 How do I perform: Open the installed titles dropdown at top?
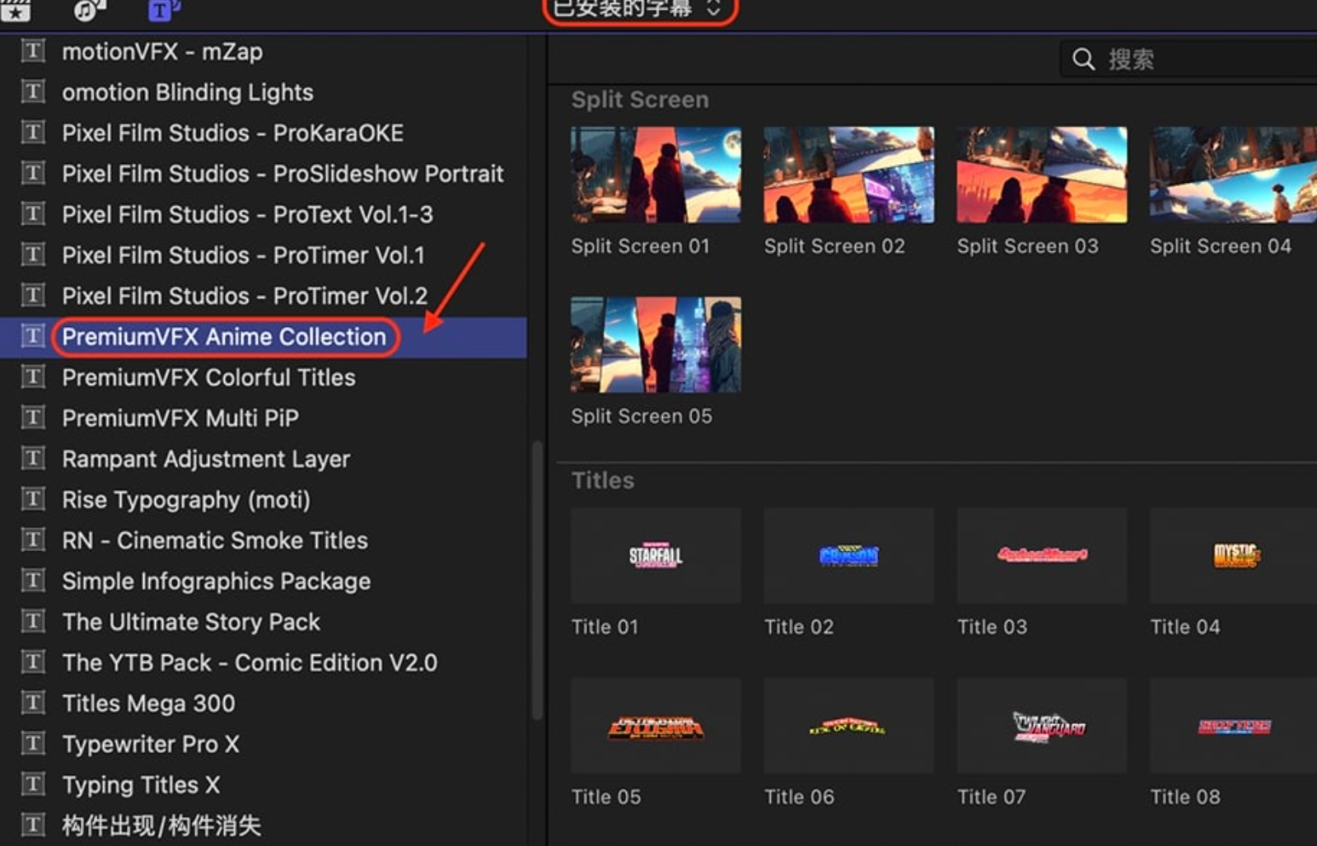(639, 10)
